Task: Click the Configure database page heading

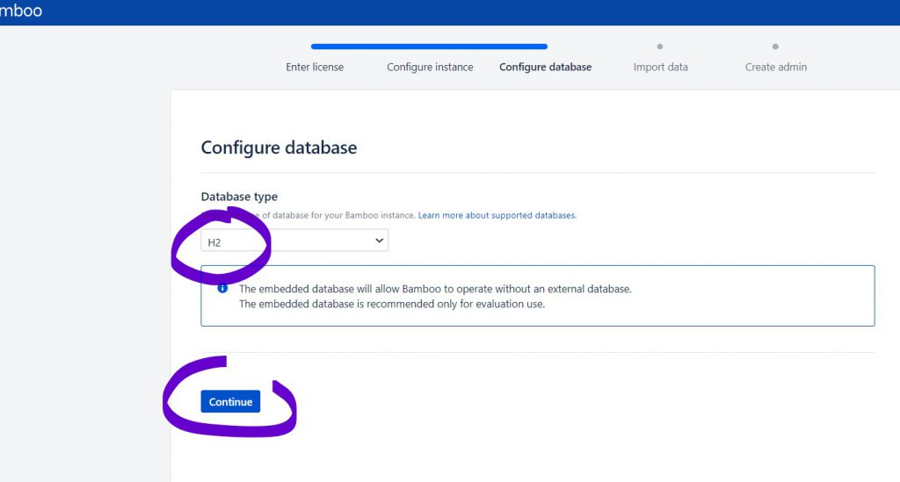Action: point(279,147)
